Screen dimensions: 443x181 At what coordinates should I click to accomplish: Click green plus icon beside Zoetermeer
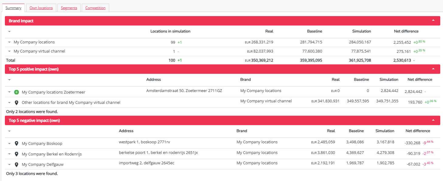coord(16,92)
